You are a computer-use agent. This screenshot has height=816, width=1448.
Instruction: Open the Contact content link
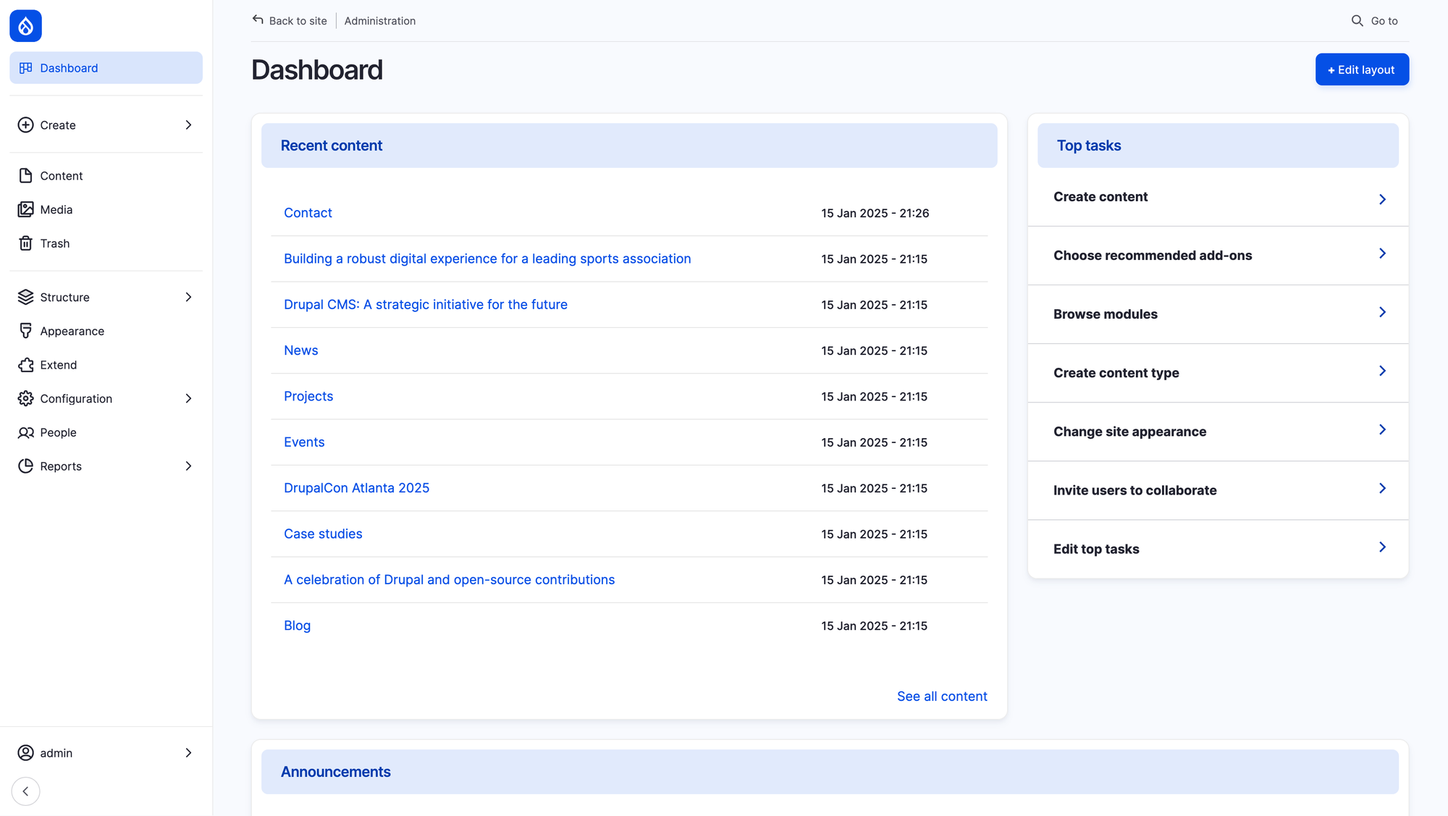tap(308, 213)
